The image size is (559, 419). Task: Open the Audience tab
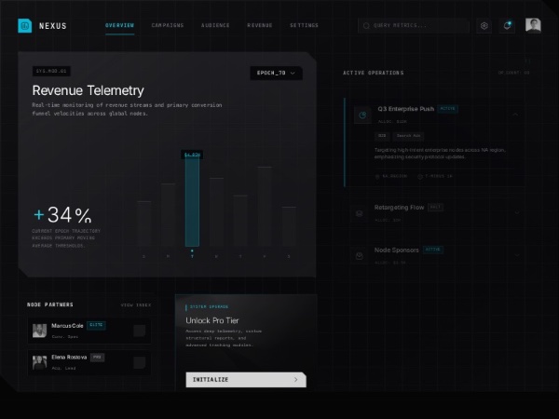tap(215, 26)
